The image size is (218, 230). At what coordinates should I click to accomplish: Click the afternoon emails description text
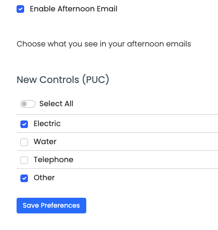(x=104, y=44)
